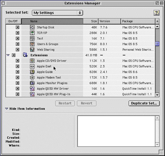Click the 'Hide Item Information' label
Image resolution: width=165 pixels, height=156 pixels.
[x=27, y=109]
